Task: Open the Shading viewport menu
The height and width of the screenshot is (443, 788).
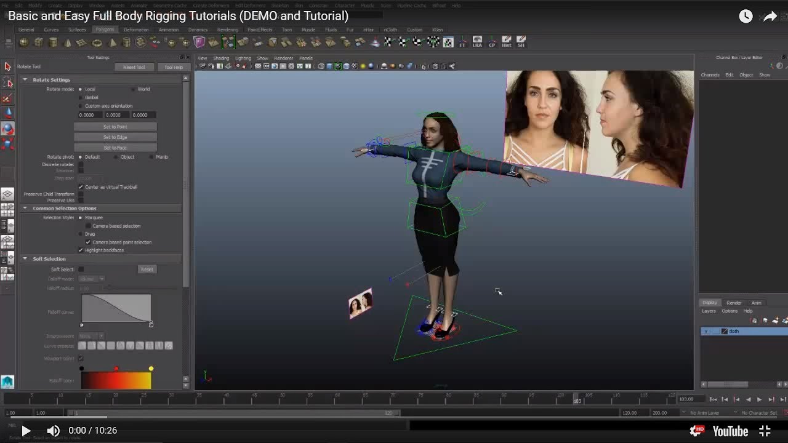Action: point(221,58)
